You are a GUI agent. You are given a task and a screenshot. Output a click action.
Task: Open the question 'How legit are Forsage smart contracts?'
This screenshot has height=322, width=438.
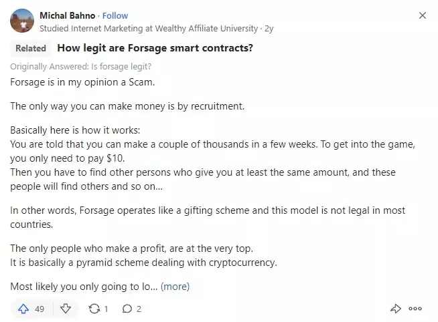(155, 48)
